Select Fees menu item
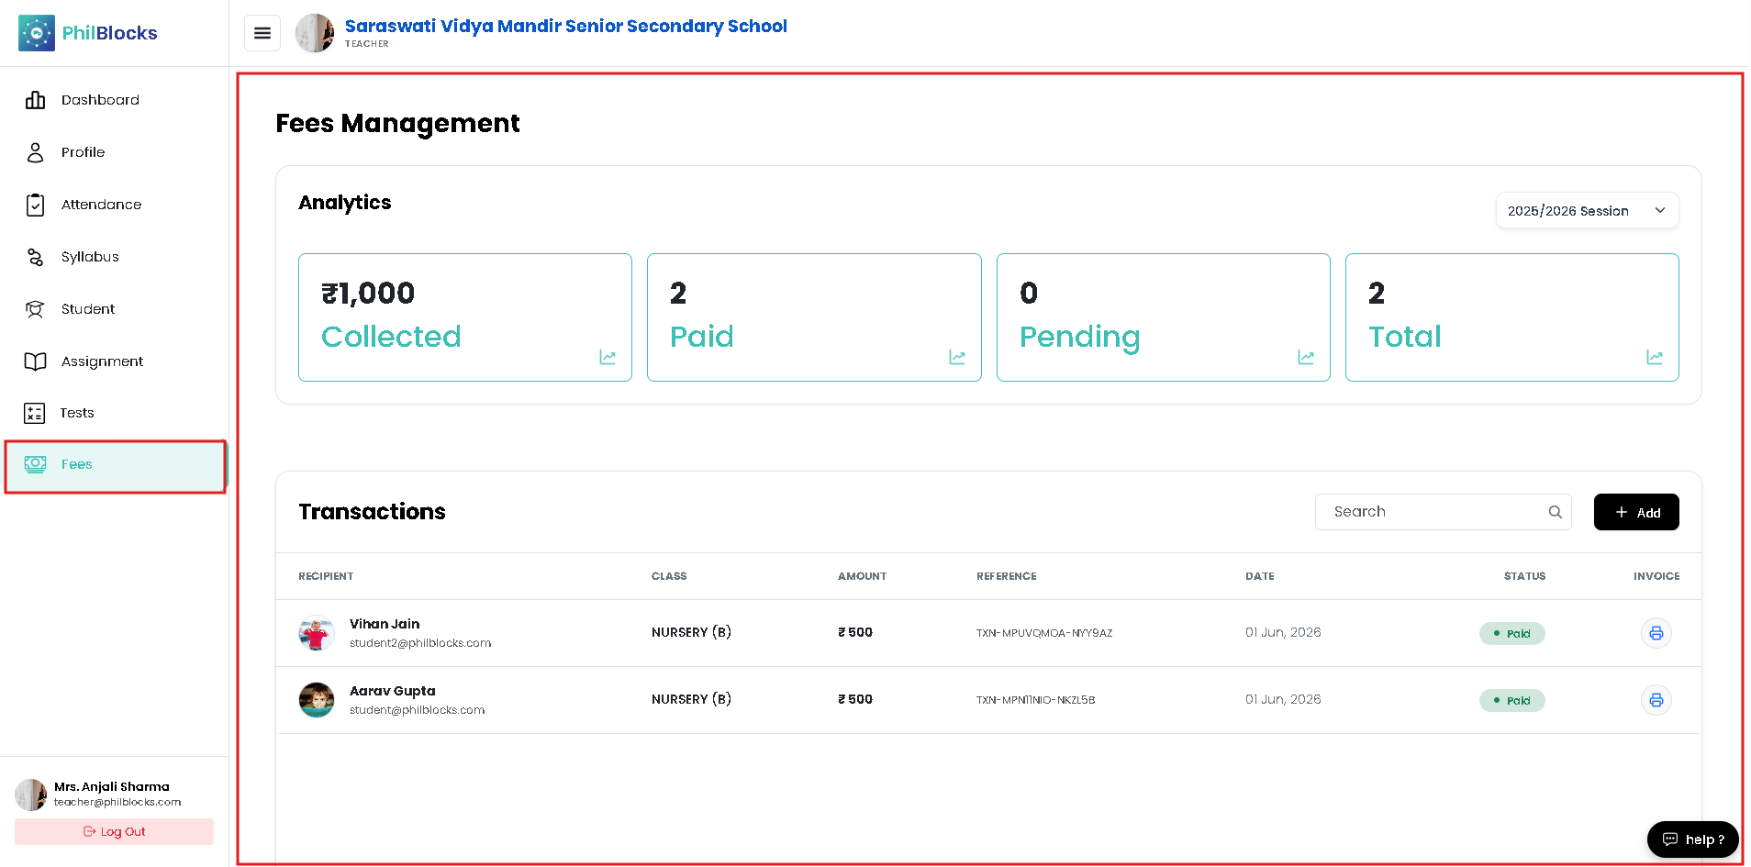 (115, 465)
